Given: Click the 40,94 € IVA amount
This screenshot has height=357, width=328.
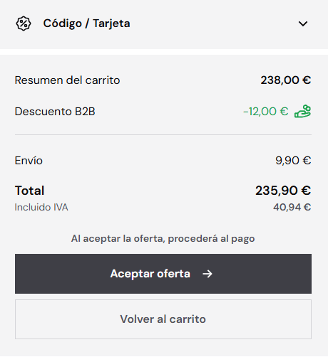Looking at the screenshot, I should click(292, 207).
